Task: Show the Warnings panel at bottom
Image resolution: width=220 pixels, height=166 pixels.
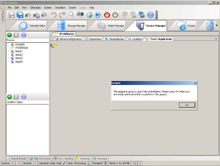Action: coord(83,159)
